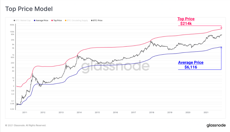Click the pink Top Price legend dot

coord(52,20)
